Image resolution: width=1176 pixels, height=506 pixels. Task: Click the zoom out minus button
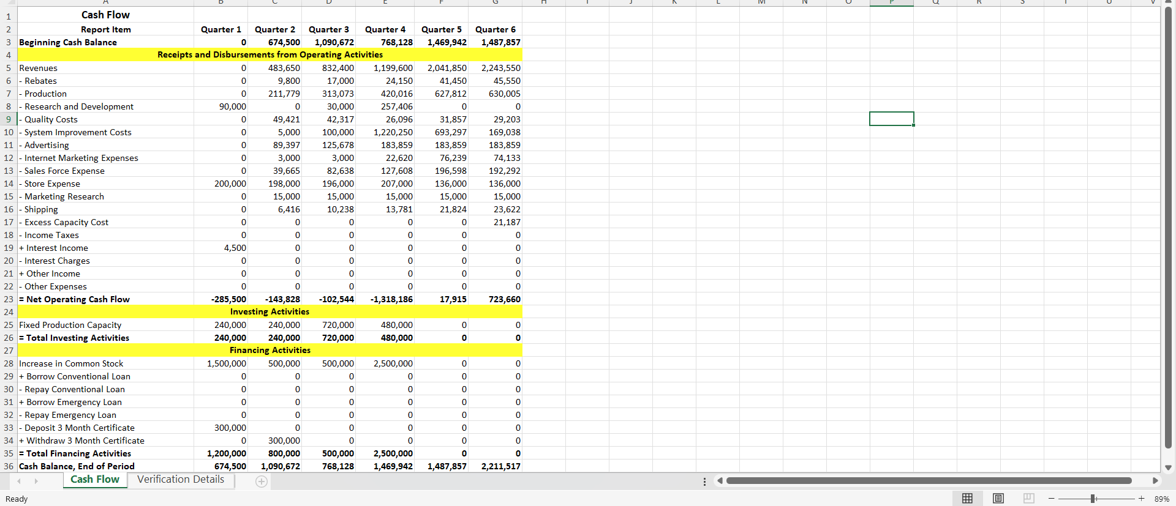pos(1051,499)
